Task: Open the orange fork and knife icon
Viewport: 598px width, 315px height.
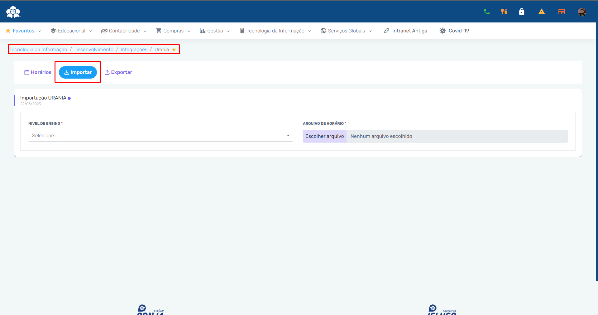Action: tap(504, 12)
